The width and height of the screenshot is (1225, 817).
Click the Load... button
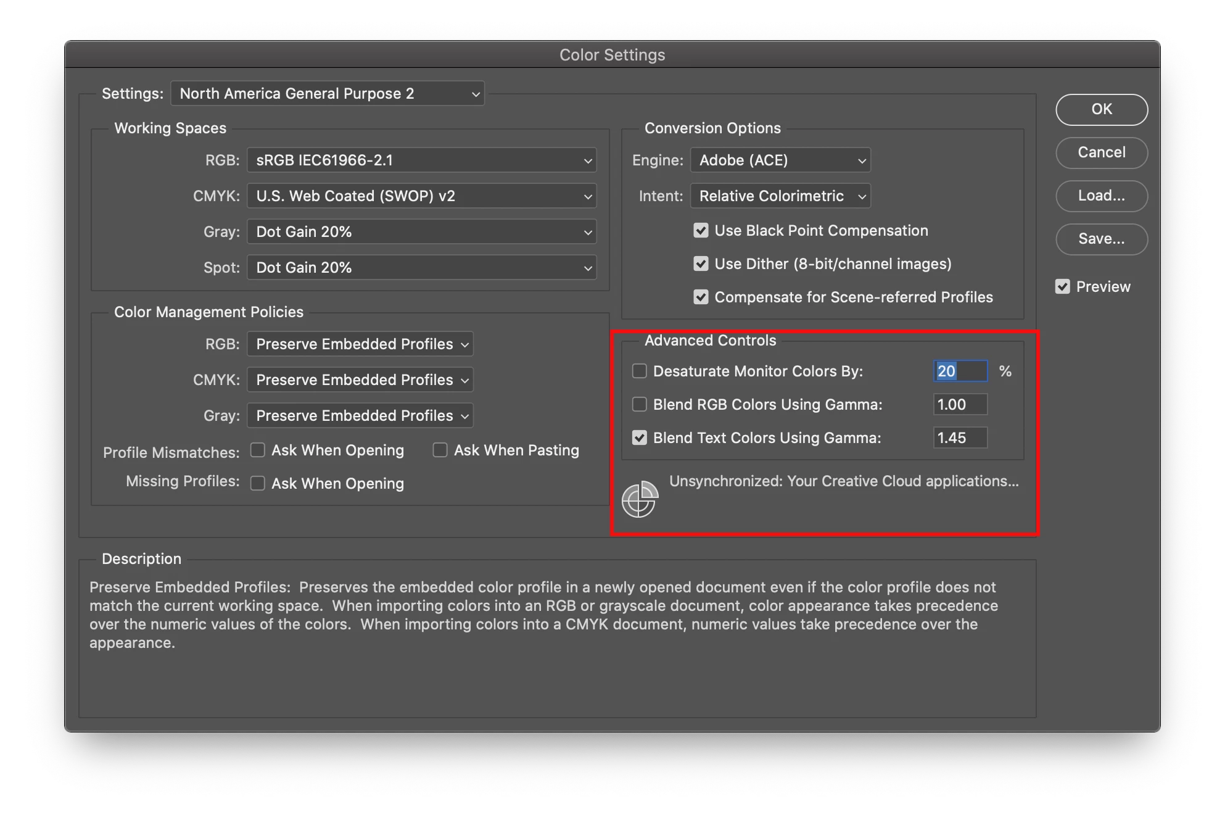pos(1101,196)
